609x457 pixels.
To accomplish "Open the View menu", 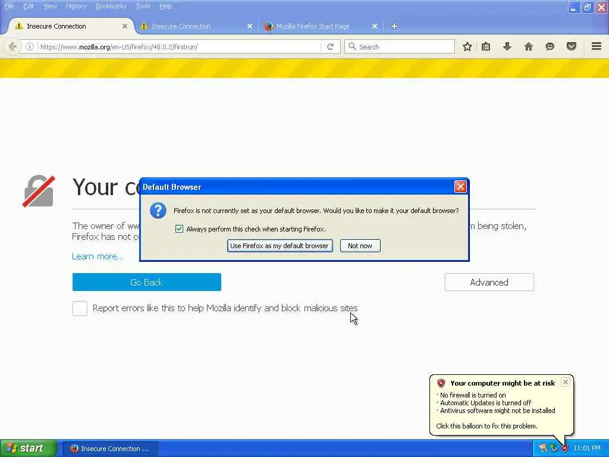I will point(50,6).
